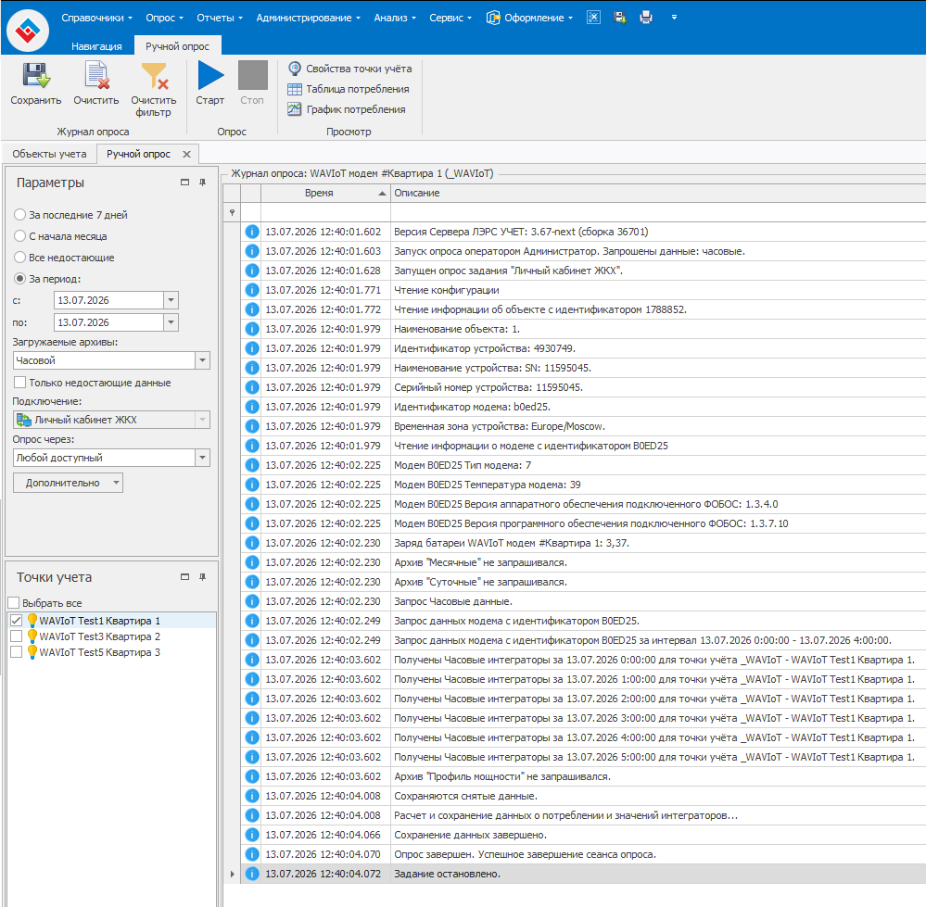Select the За период radio button
This screenshot has height=907, width=926.
click(20, 279)
